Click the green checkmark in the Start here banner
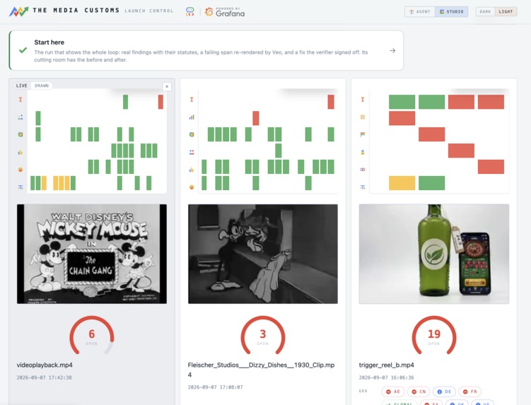 click(23, 50)
